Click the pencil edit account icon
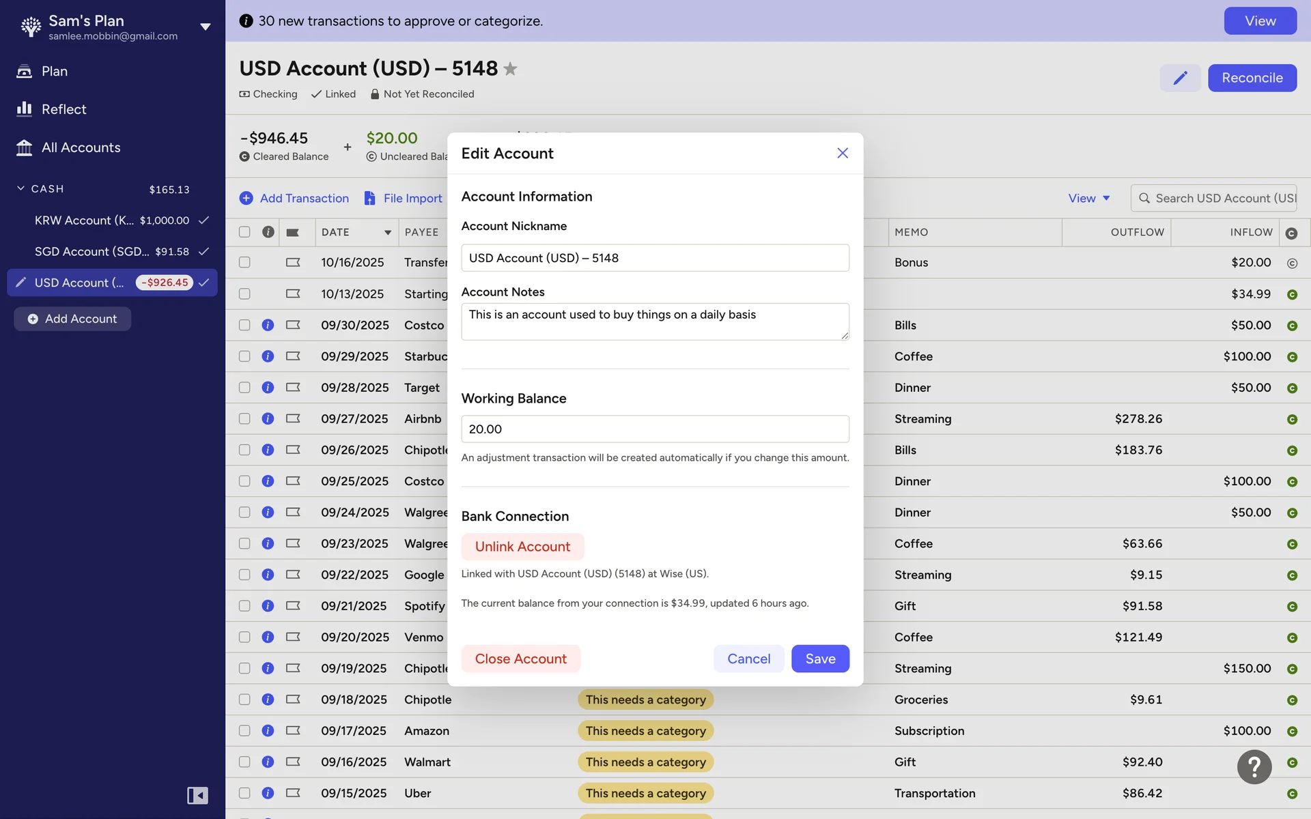The image size is (1311, 819). pyautogui.click(x=1179, y=78)
